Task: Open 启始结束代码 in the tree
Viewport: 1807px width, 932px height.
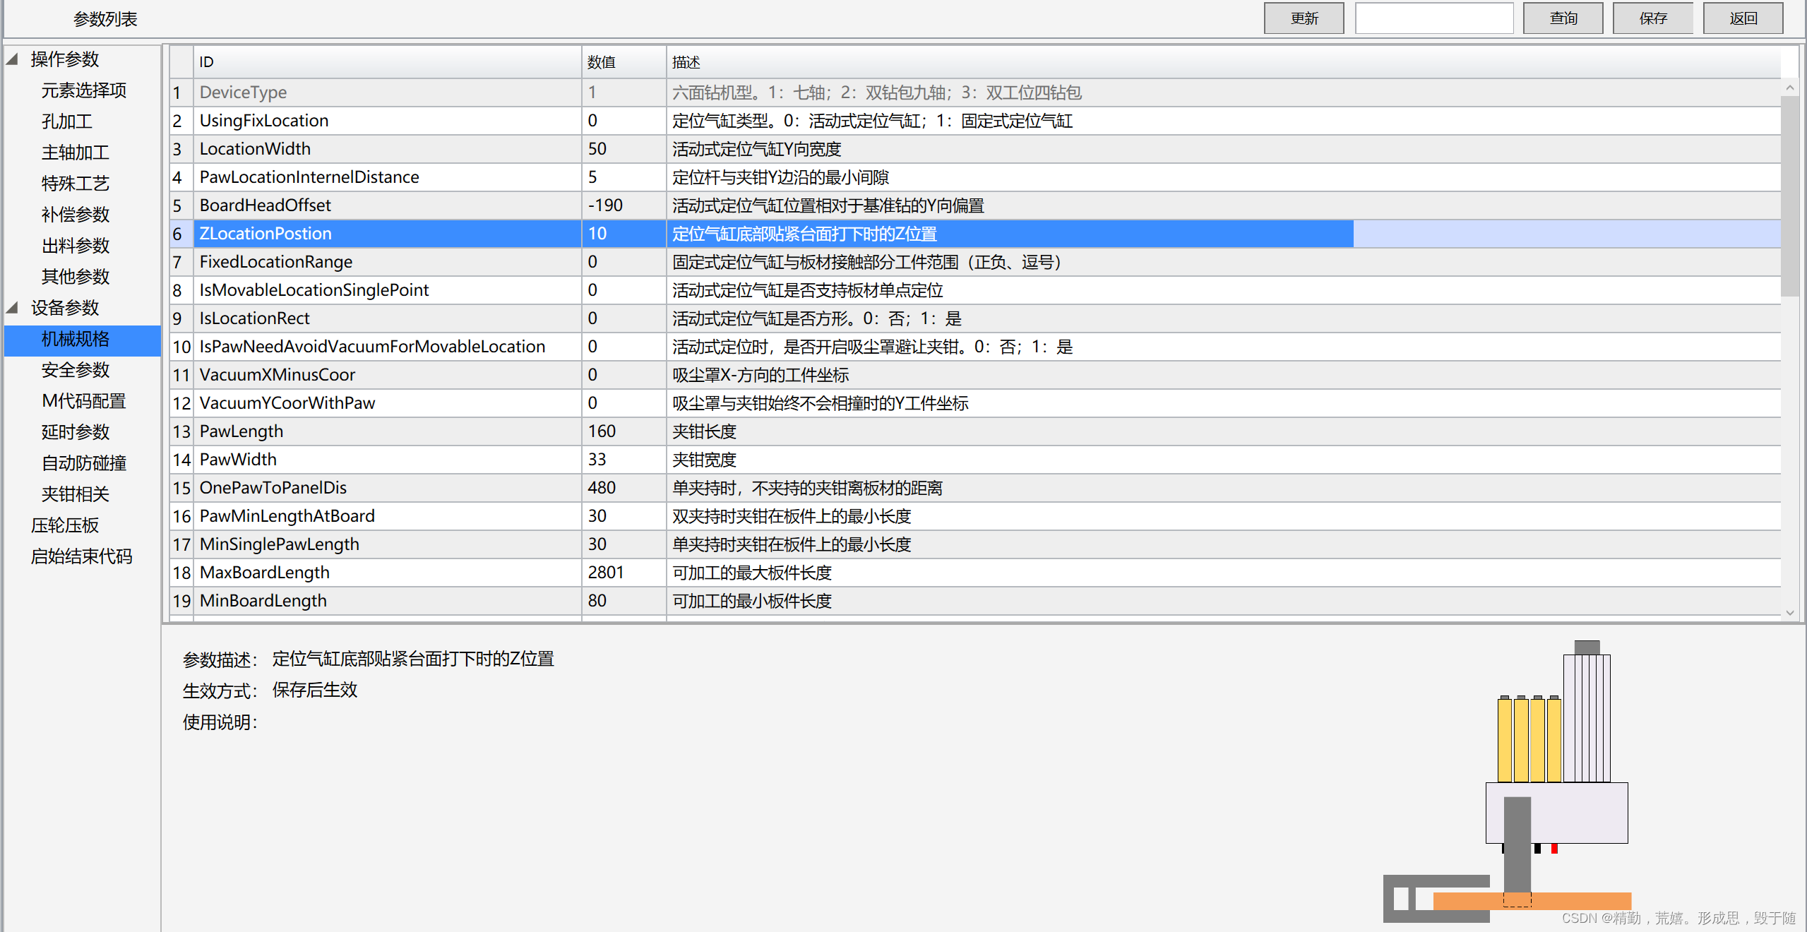Action: click(x=82, y=556)
